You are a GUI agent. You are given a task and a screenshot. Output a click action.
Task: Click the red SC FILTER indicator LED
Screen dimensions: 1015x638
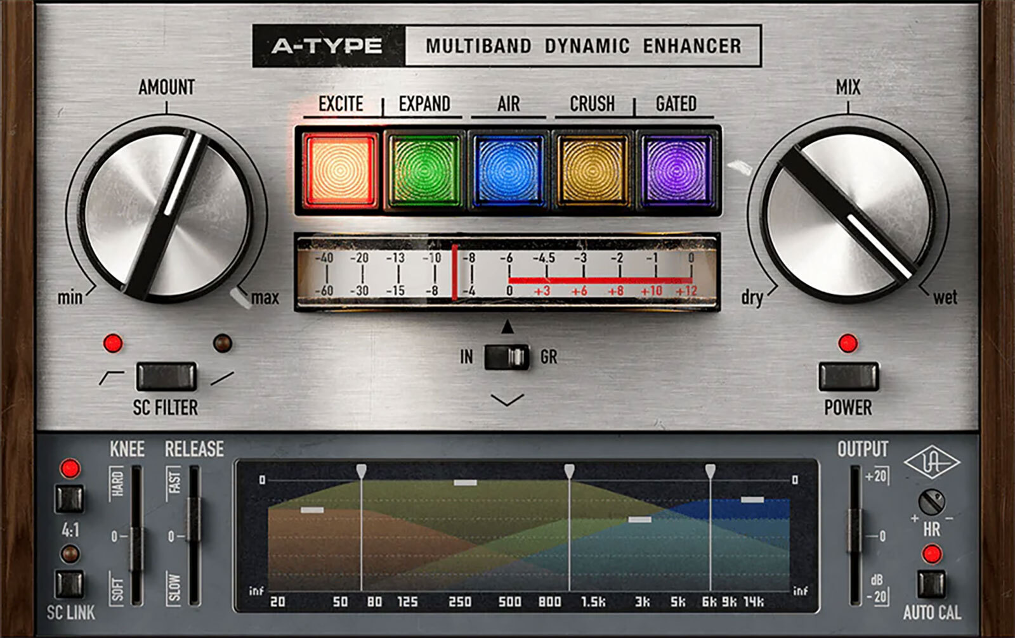coord(113,343)
